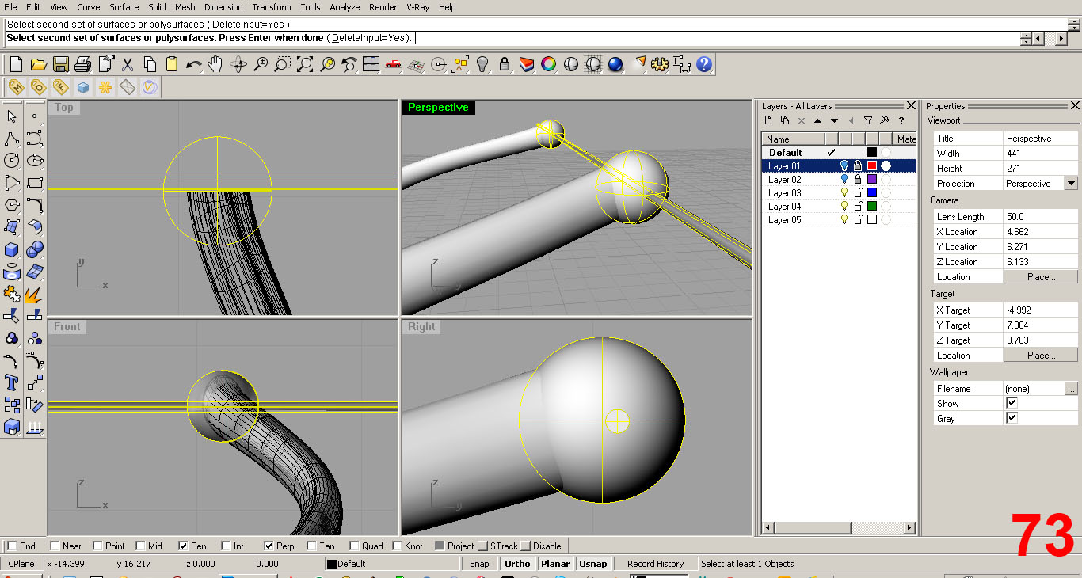
Task: Select the Circle tool in the sidebar
Action: [x=12, y=161]
